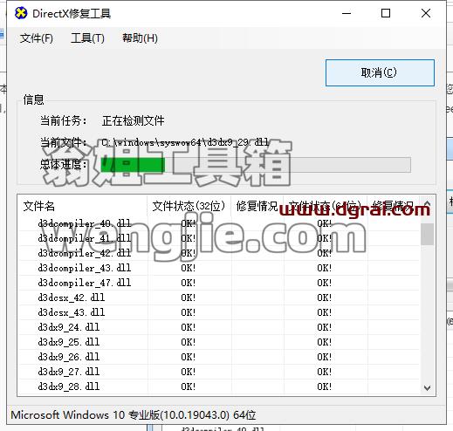This screenshot has height=431, width=453.
Task: Select the d3dcompiler_47.dll row
Action: (219, 283)
